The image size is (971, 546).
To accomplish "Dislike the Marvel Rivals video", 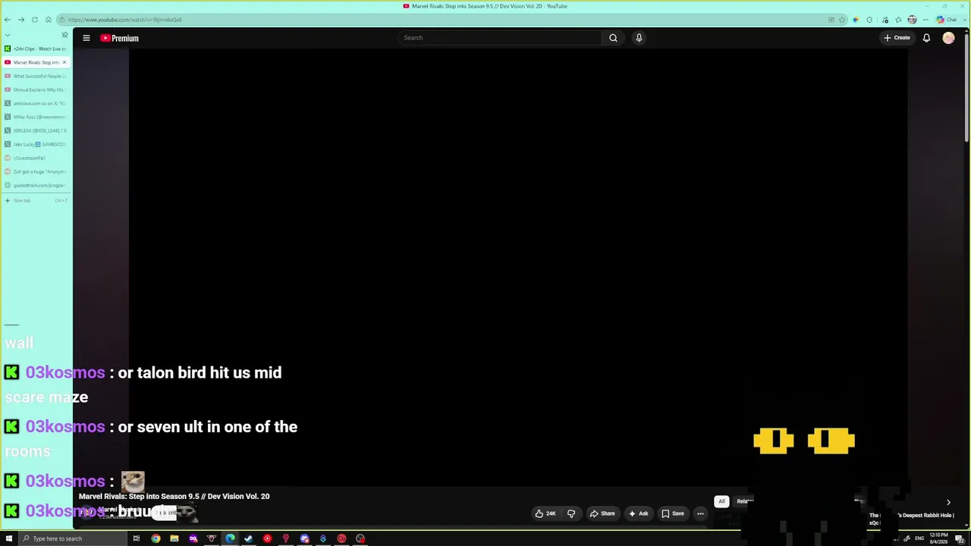I will click(571, 513).
